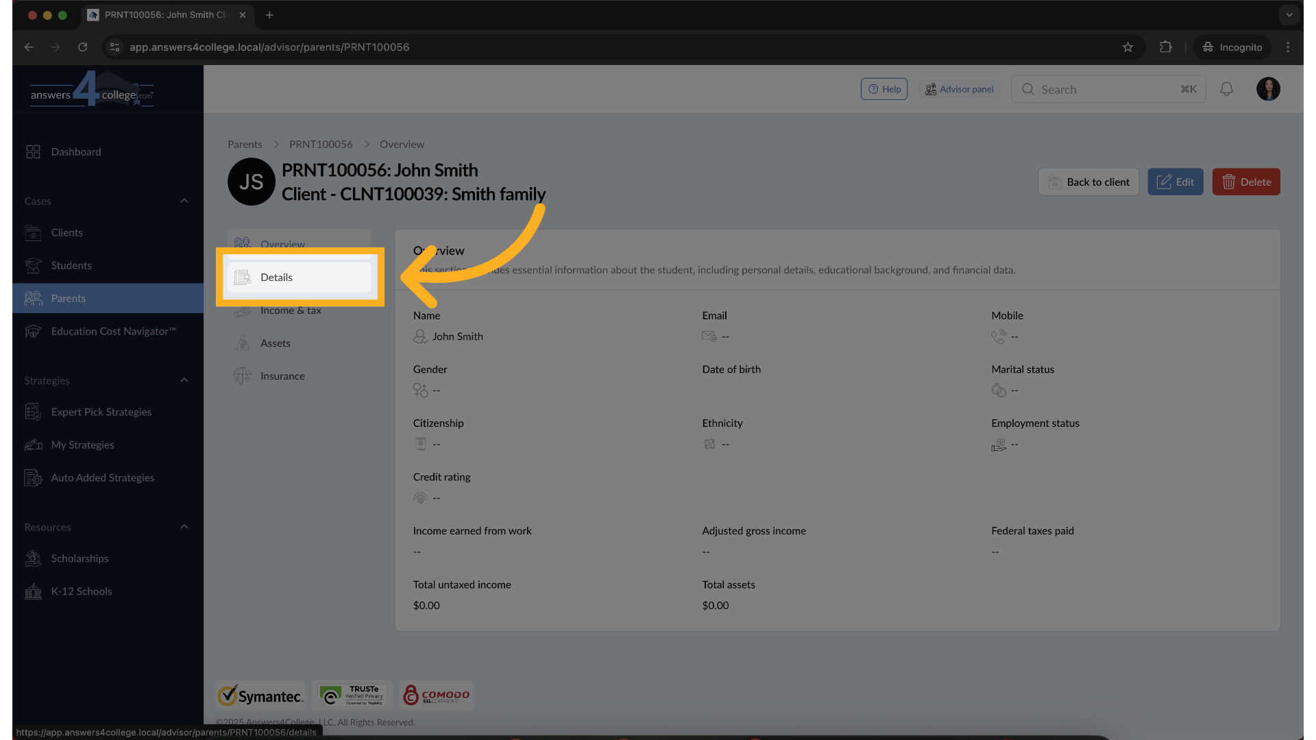Open the Education Cost Navigator
This screenshot has height=740, width=1316.
[x=112, y=331]
